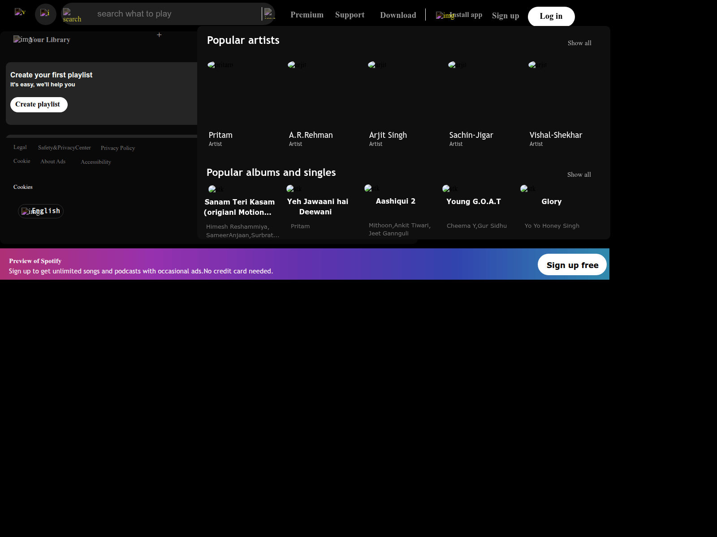Open the Privacy Policy link
Viewport: 717px width, 537px height.
click(x=117, y=148)
